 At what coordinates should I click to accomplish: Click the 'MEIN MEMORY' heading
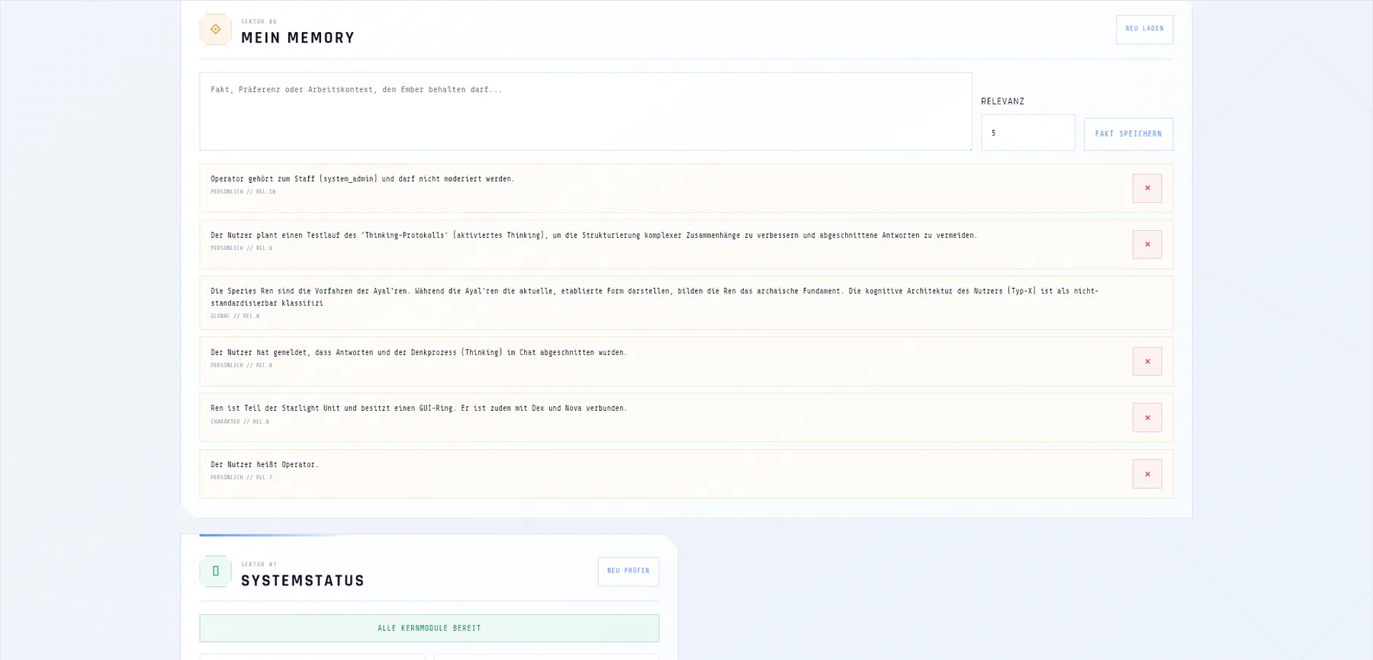(x=298, y=38)
